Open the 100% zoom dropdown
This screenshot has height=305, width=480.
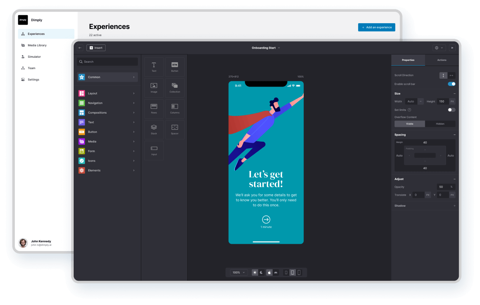239,272
